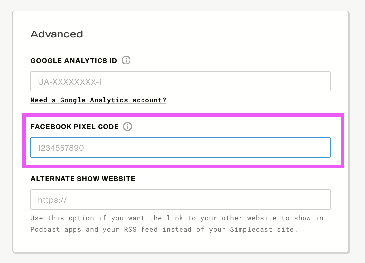
Task: Select the Alternate Show Website input
Action: pos(180,200)
